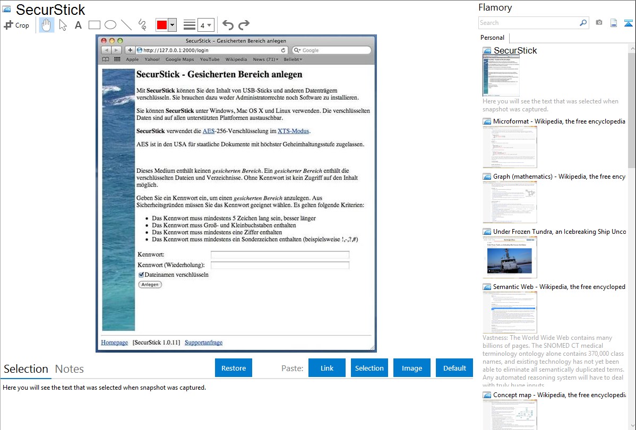Click the YouTube bookmark
This screenshot has height=430, width=636.
tap(210, 59)
